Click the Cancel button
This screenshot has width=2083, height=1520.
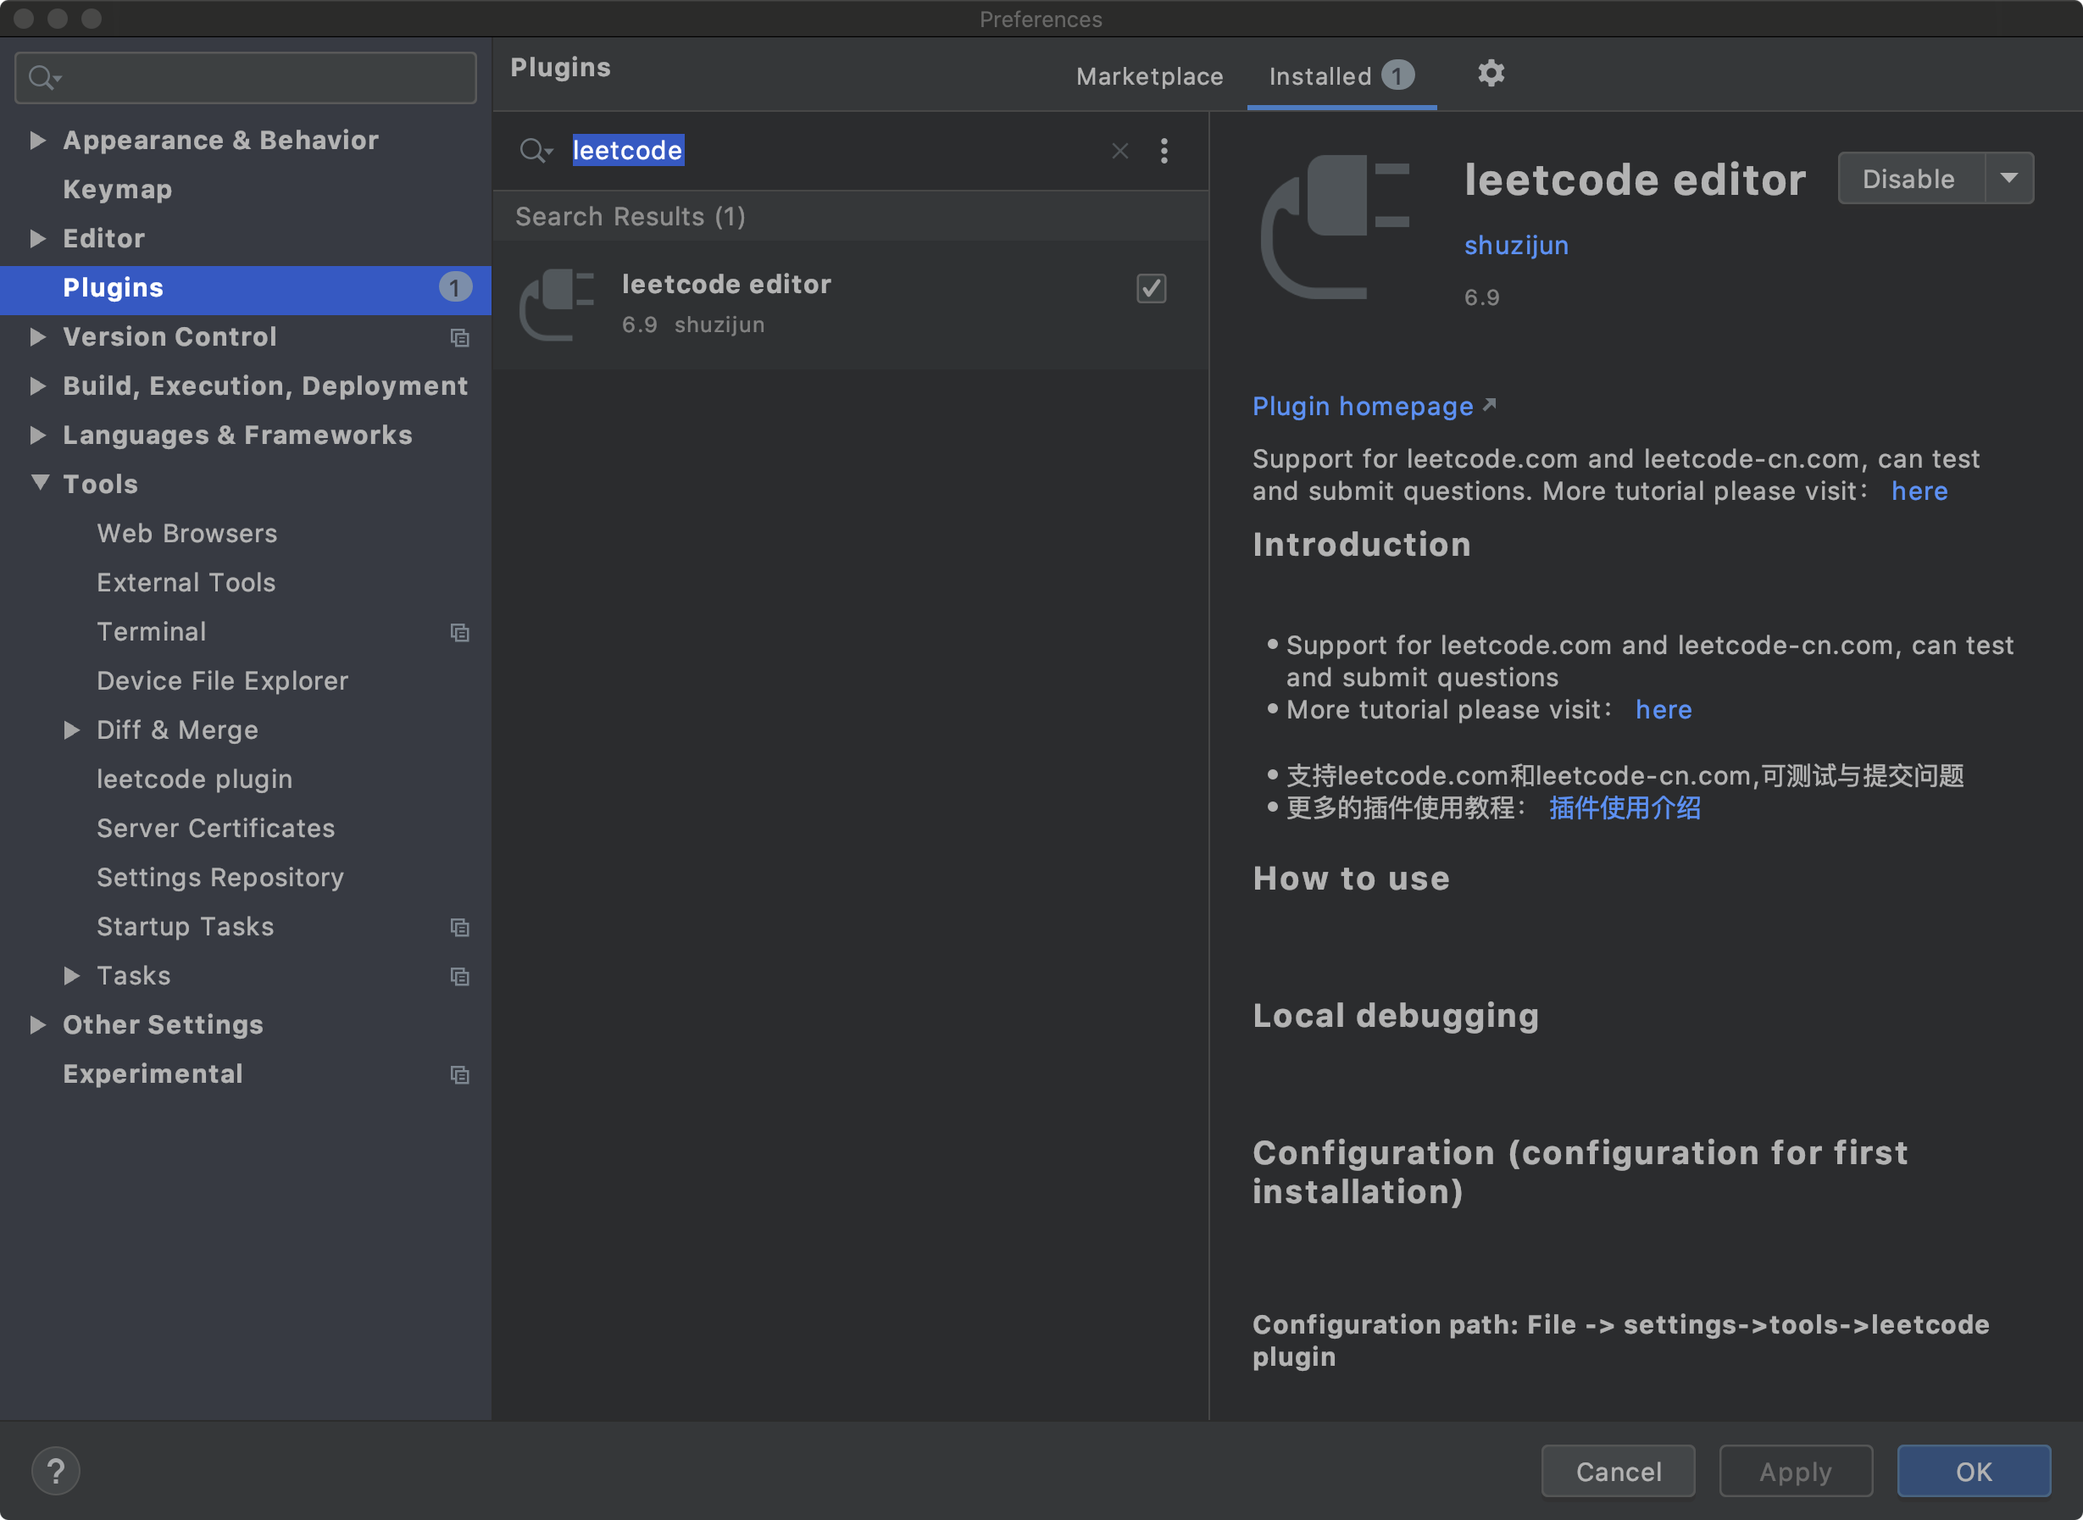click(1619, 1471)
